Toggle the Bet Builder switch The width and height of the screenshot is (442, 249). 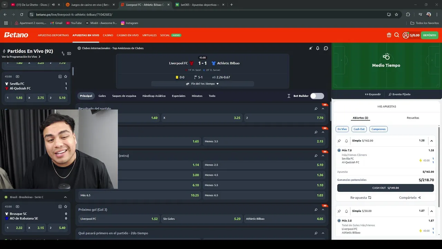coord(317,96)
